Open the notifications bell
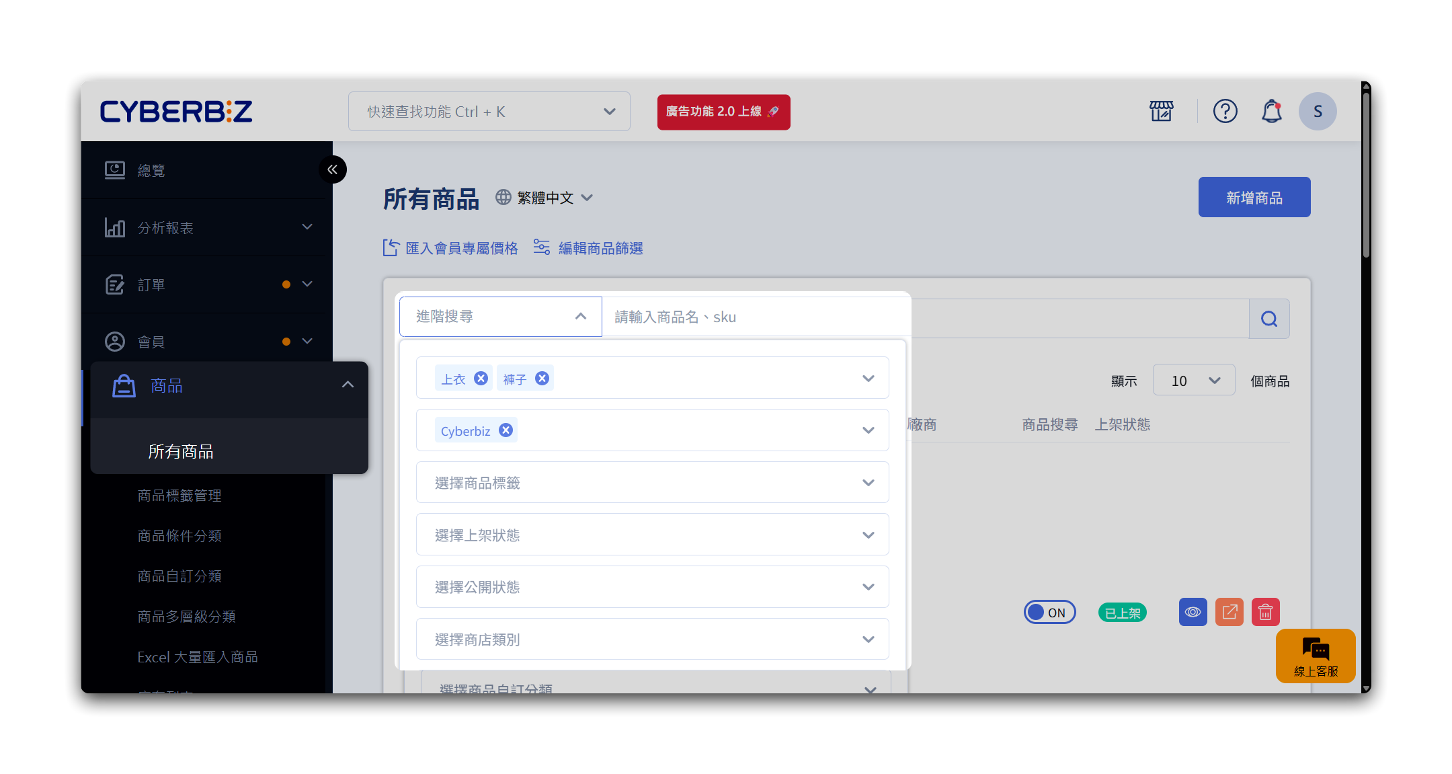The width and height of the screenshot is (1452, 774). tap(1271, 111)
